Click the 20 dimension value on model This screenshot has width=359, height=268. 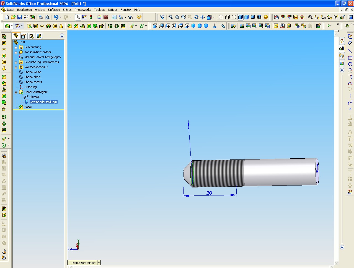tap(209, 193)
